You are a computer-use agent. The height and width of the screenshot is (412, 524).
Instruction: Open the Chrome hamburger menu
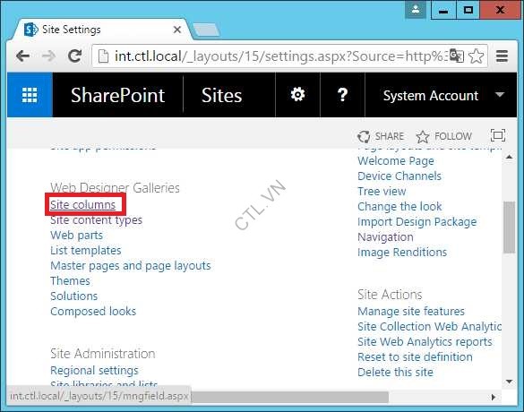coord(502,56)
